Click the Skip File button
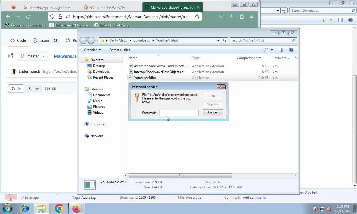Screen dimensions: 357x214 (x=213, y=104)
